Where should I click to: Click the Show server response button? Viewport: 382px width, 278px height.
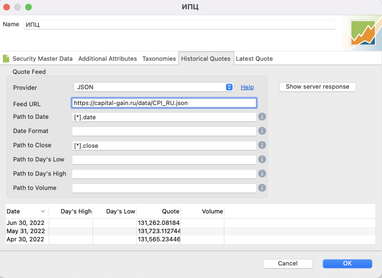pos(317,87)
